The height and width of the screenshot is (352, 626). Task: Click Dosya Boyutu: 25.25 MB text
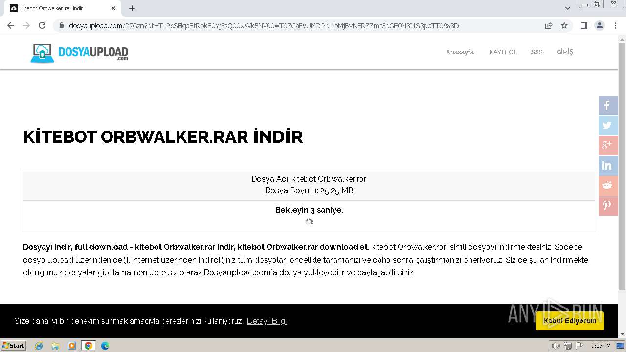(309, 190)
